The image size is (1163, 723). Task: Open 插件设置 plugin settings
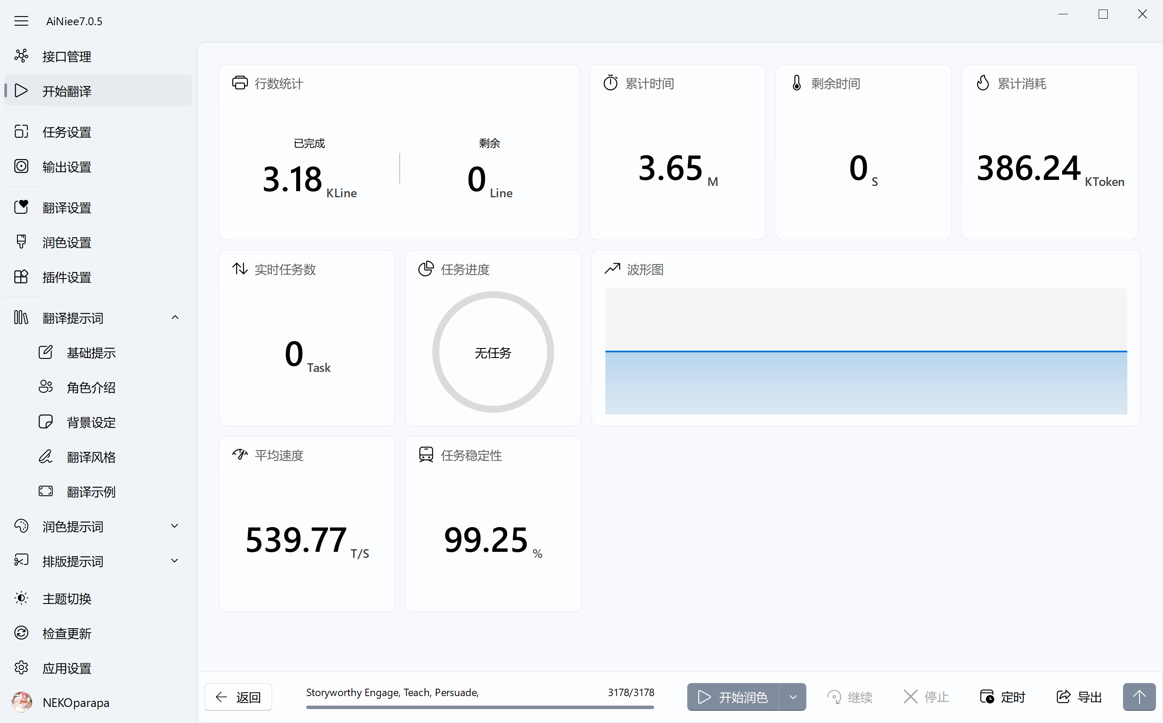(x=66, y=277)
